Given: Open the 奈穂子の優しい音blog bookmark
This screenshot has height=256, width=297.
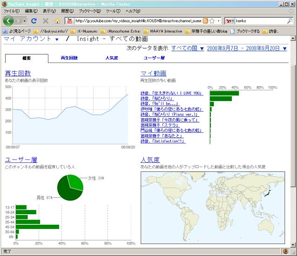Looking at the screenshot, I should point(206,32).
